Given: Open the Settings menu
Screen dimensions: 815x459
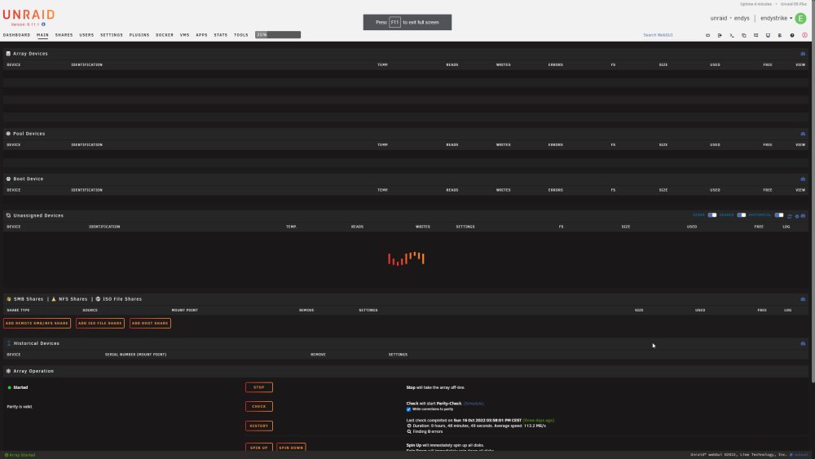Looking at the screenshot, I should 112,35.
